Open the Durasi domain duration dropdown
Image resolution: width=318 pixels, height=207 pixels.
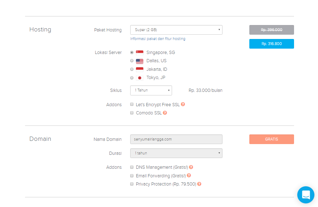(x=176, y=153)
